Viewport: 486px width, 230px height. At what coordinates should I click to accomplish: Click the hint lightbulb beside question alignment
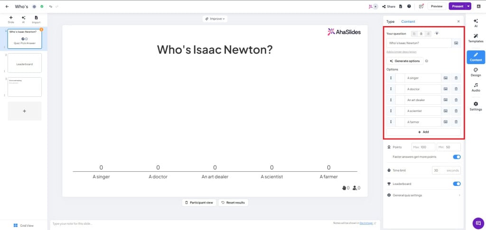point(437,34)
